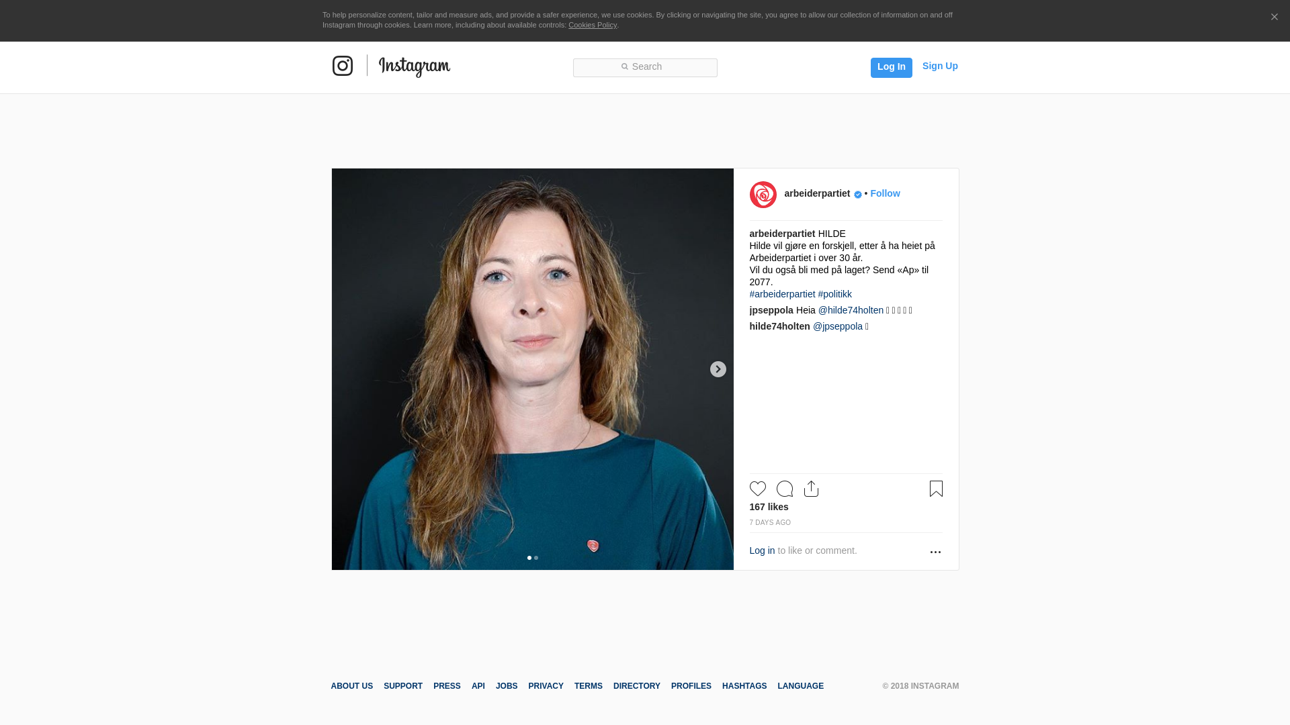This screenshot has height=725, width=1290.
Task: Open the About Us footer item
Action: [351, 686]
